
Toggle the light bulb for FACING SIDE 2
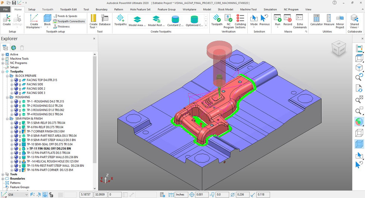pos(20,89)
